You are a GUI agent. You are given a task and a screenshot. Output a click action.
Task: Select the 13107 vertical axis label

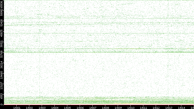click(2, 86)
